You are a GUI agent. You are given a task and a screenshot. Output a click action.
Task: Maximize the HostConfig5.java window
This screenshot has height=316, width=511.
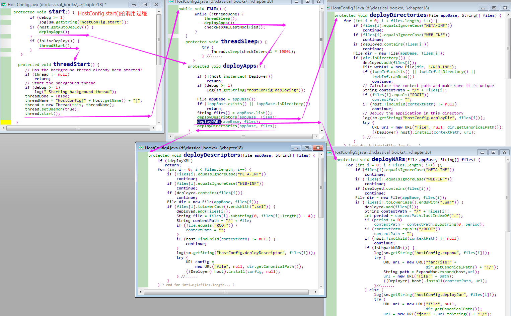[493, 152]
